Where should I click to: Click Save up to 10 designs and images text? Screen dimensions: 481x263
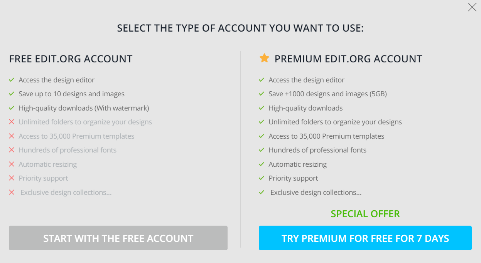pos(71,94)
